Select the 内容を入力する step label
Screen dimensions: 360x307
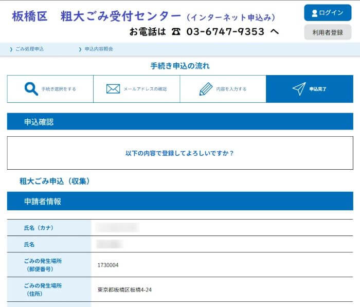231,89
